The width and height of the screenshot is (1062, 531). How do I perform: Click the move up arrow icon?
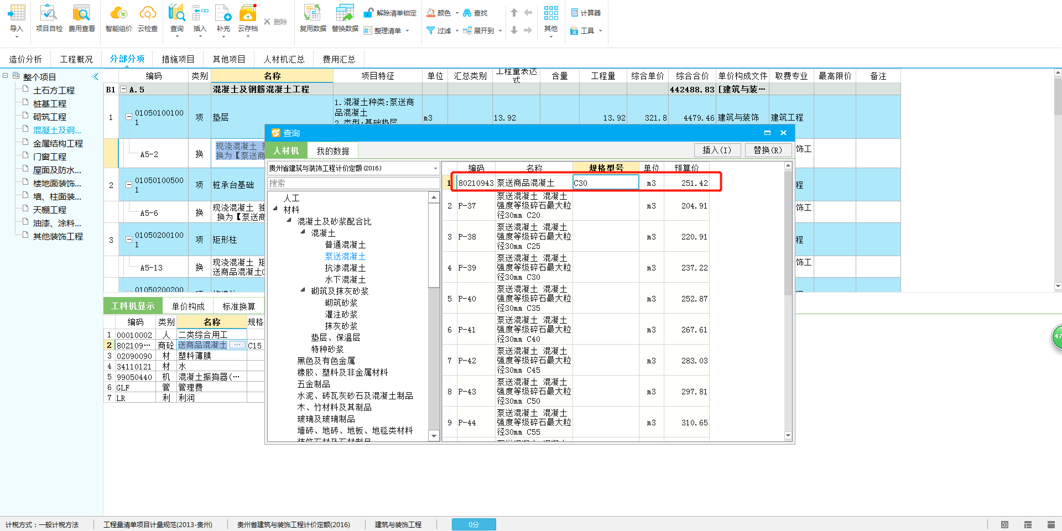point(514,13)
